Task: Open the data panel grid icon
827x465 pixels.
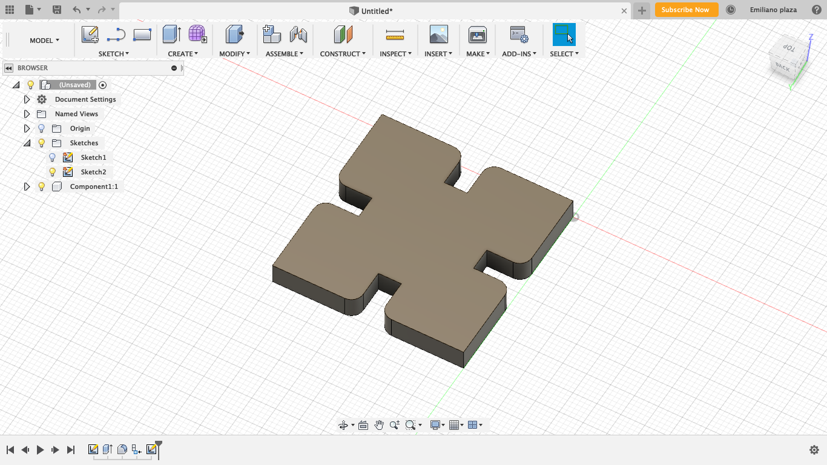Action: [x=10, y=10]
